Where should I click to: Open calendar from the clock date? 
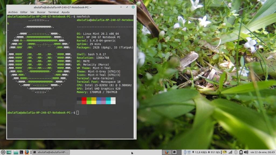click(x=263, y=152)
